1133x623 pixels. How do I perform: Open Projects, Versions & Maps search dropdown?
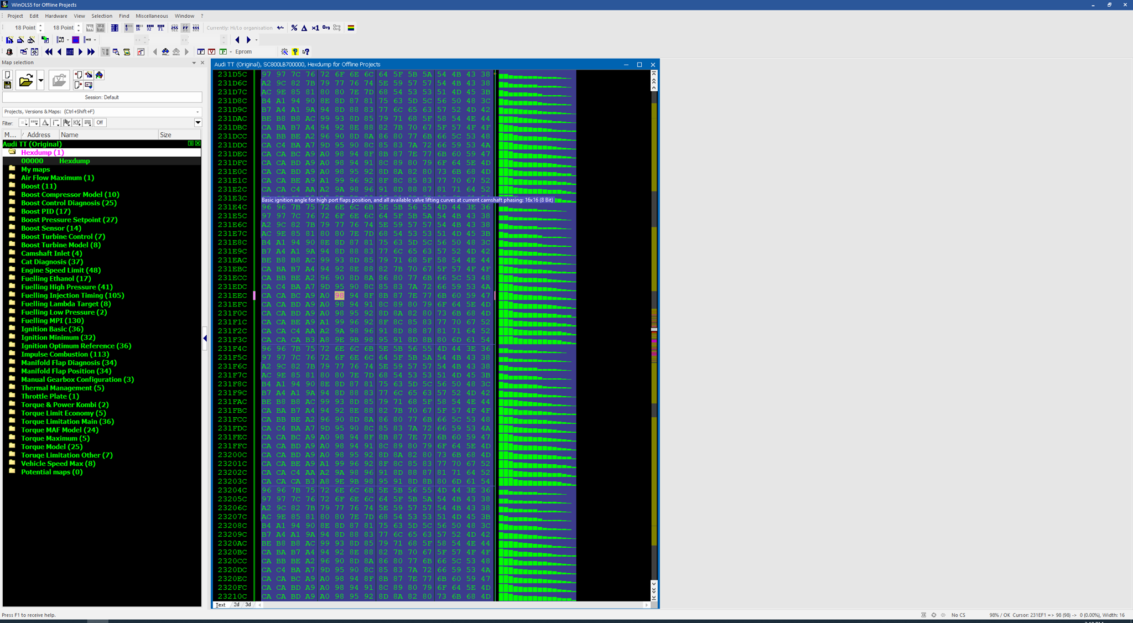tap(198, 112)
